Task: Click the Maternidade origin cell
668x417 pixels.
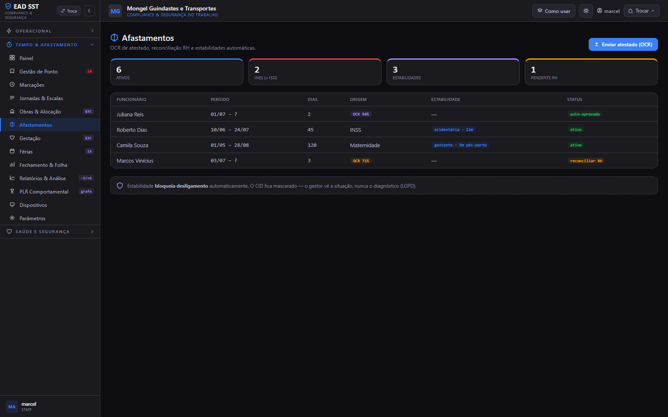Action: pos(365,145)
